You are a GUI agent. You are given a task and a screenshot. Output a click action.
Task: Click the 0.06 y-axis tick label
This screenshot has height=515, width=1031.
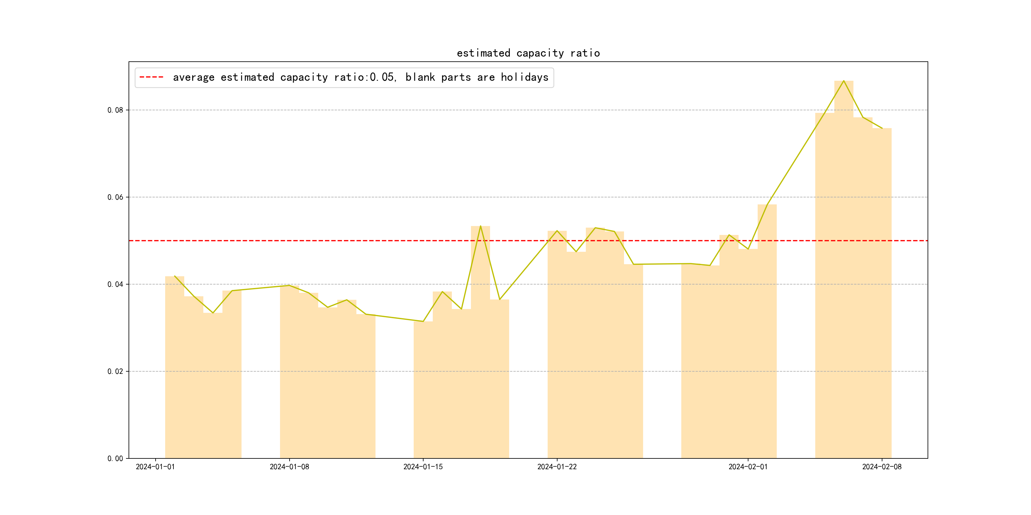click(x=115, y=197)
